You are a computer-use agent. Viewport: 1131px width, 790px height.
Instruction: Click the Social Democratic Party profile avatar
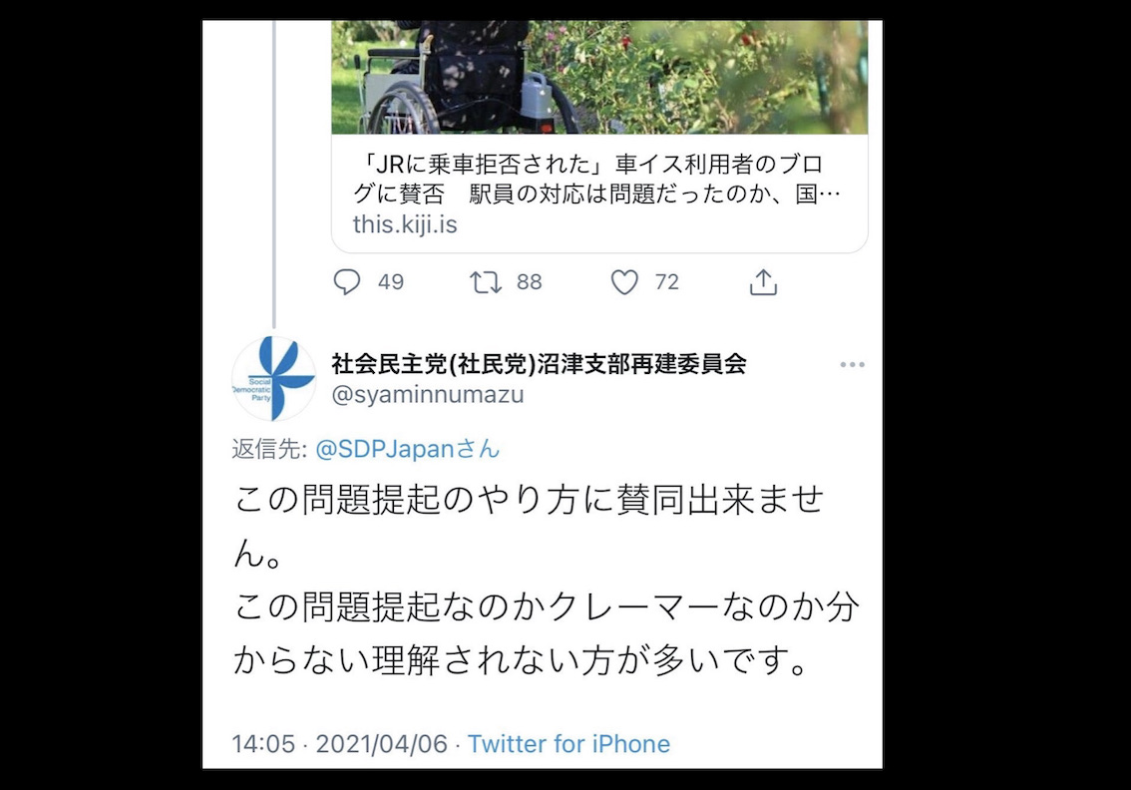[x=273, y=379]
